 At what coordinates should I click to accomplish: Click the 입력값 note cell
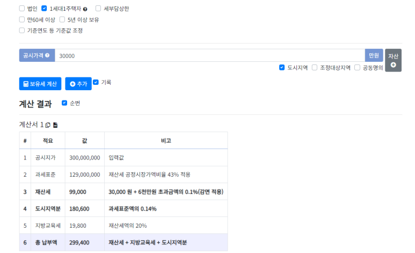pos(166,157)
